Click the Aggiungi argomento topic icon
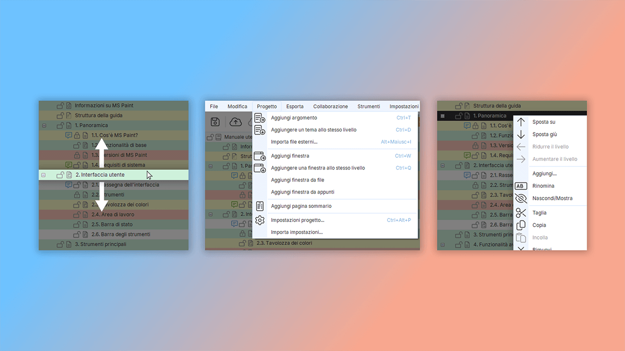Screen dimensions: 625x351 pyautogui.click(x=260, y=117)
